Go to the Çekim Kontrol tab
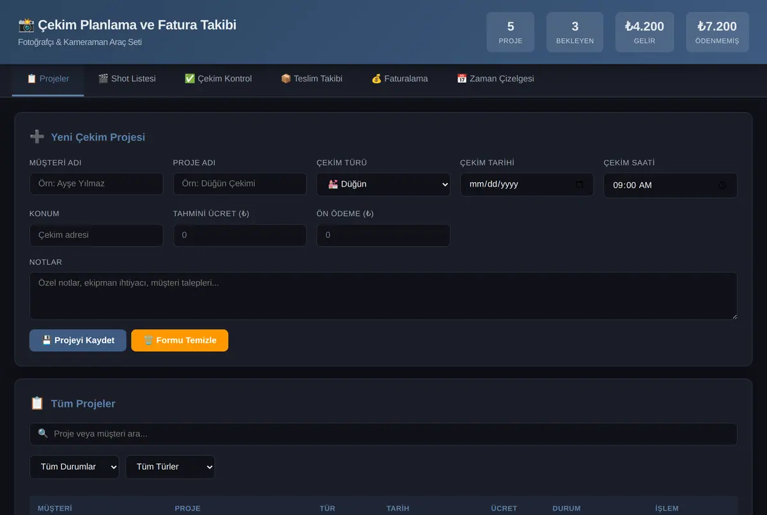Viewport: 767px width, 515px height. (x=218, y=79)
